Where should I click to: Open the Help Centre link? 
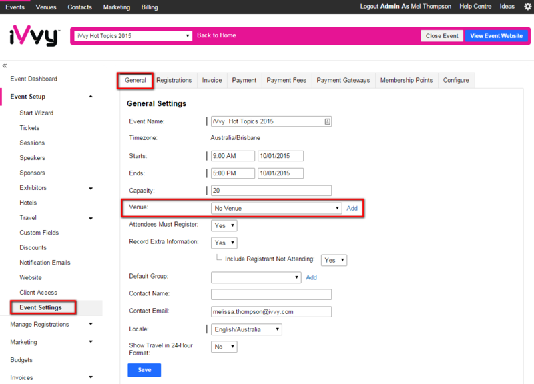(x=475, y=7)
